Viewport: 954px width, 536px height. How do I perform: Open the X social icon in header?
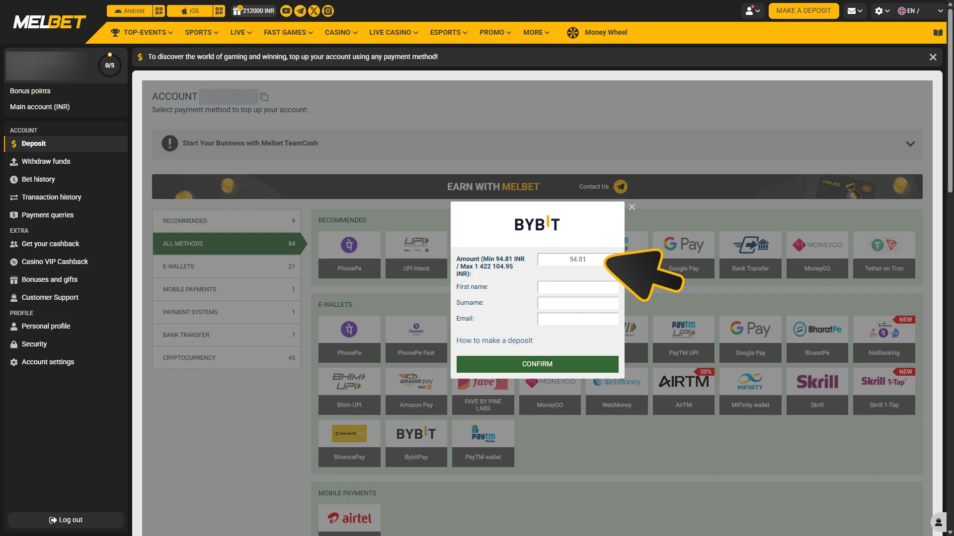pyautogui.click(x=314, y=11)
